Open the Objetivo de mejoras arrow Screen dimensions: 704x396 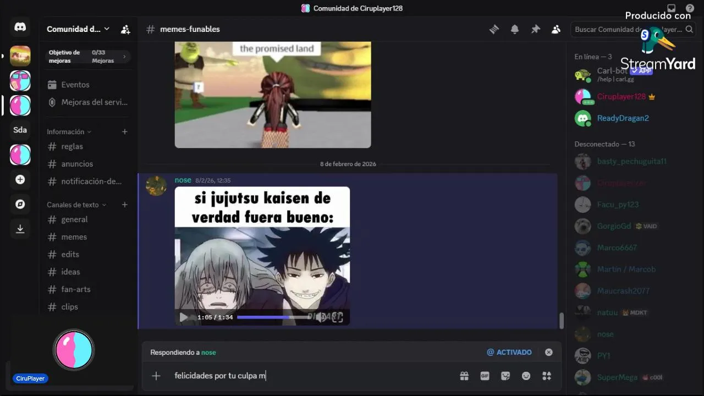(124, 57)
